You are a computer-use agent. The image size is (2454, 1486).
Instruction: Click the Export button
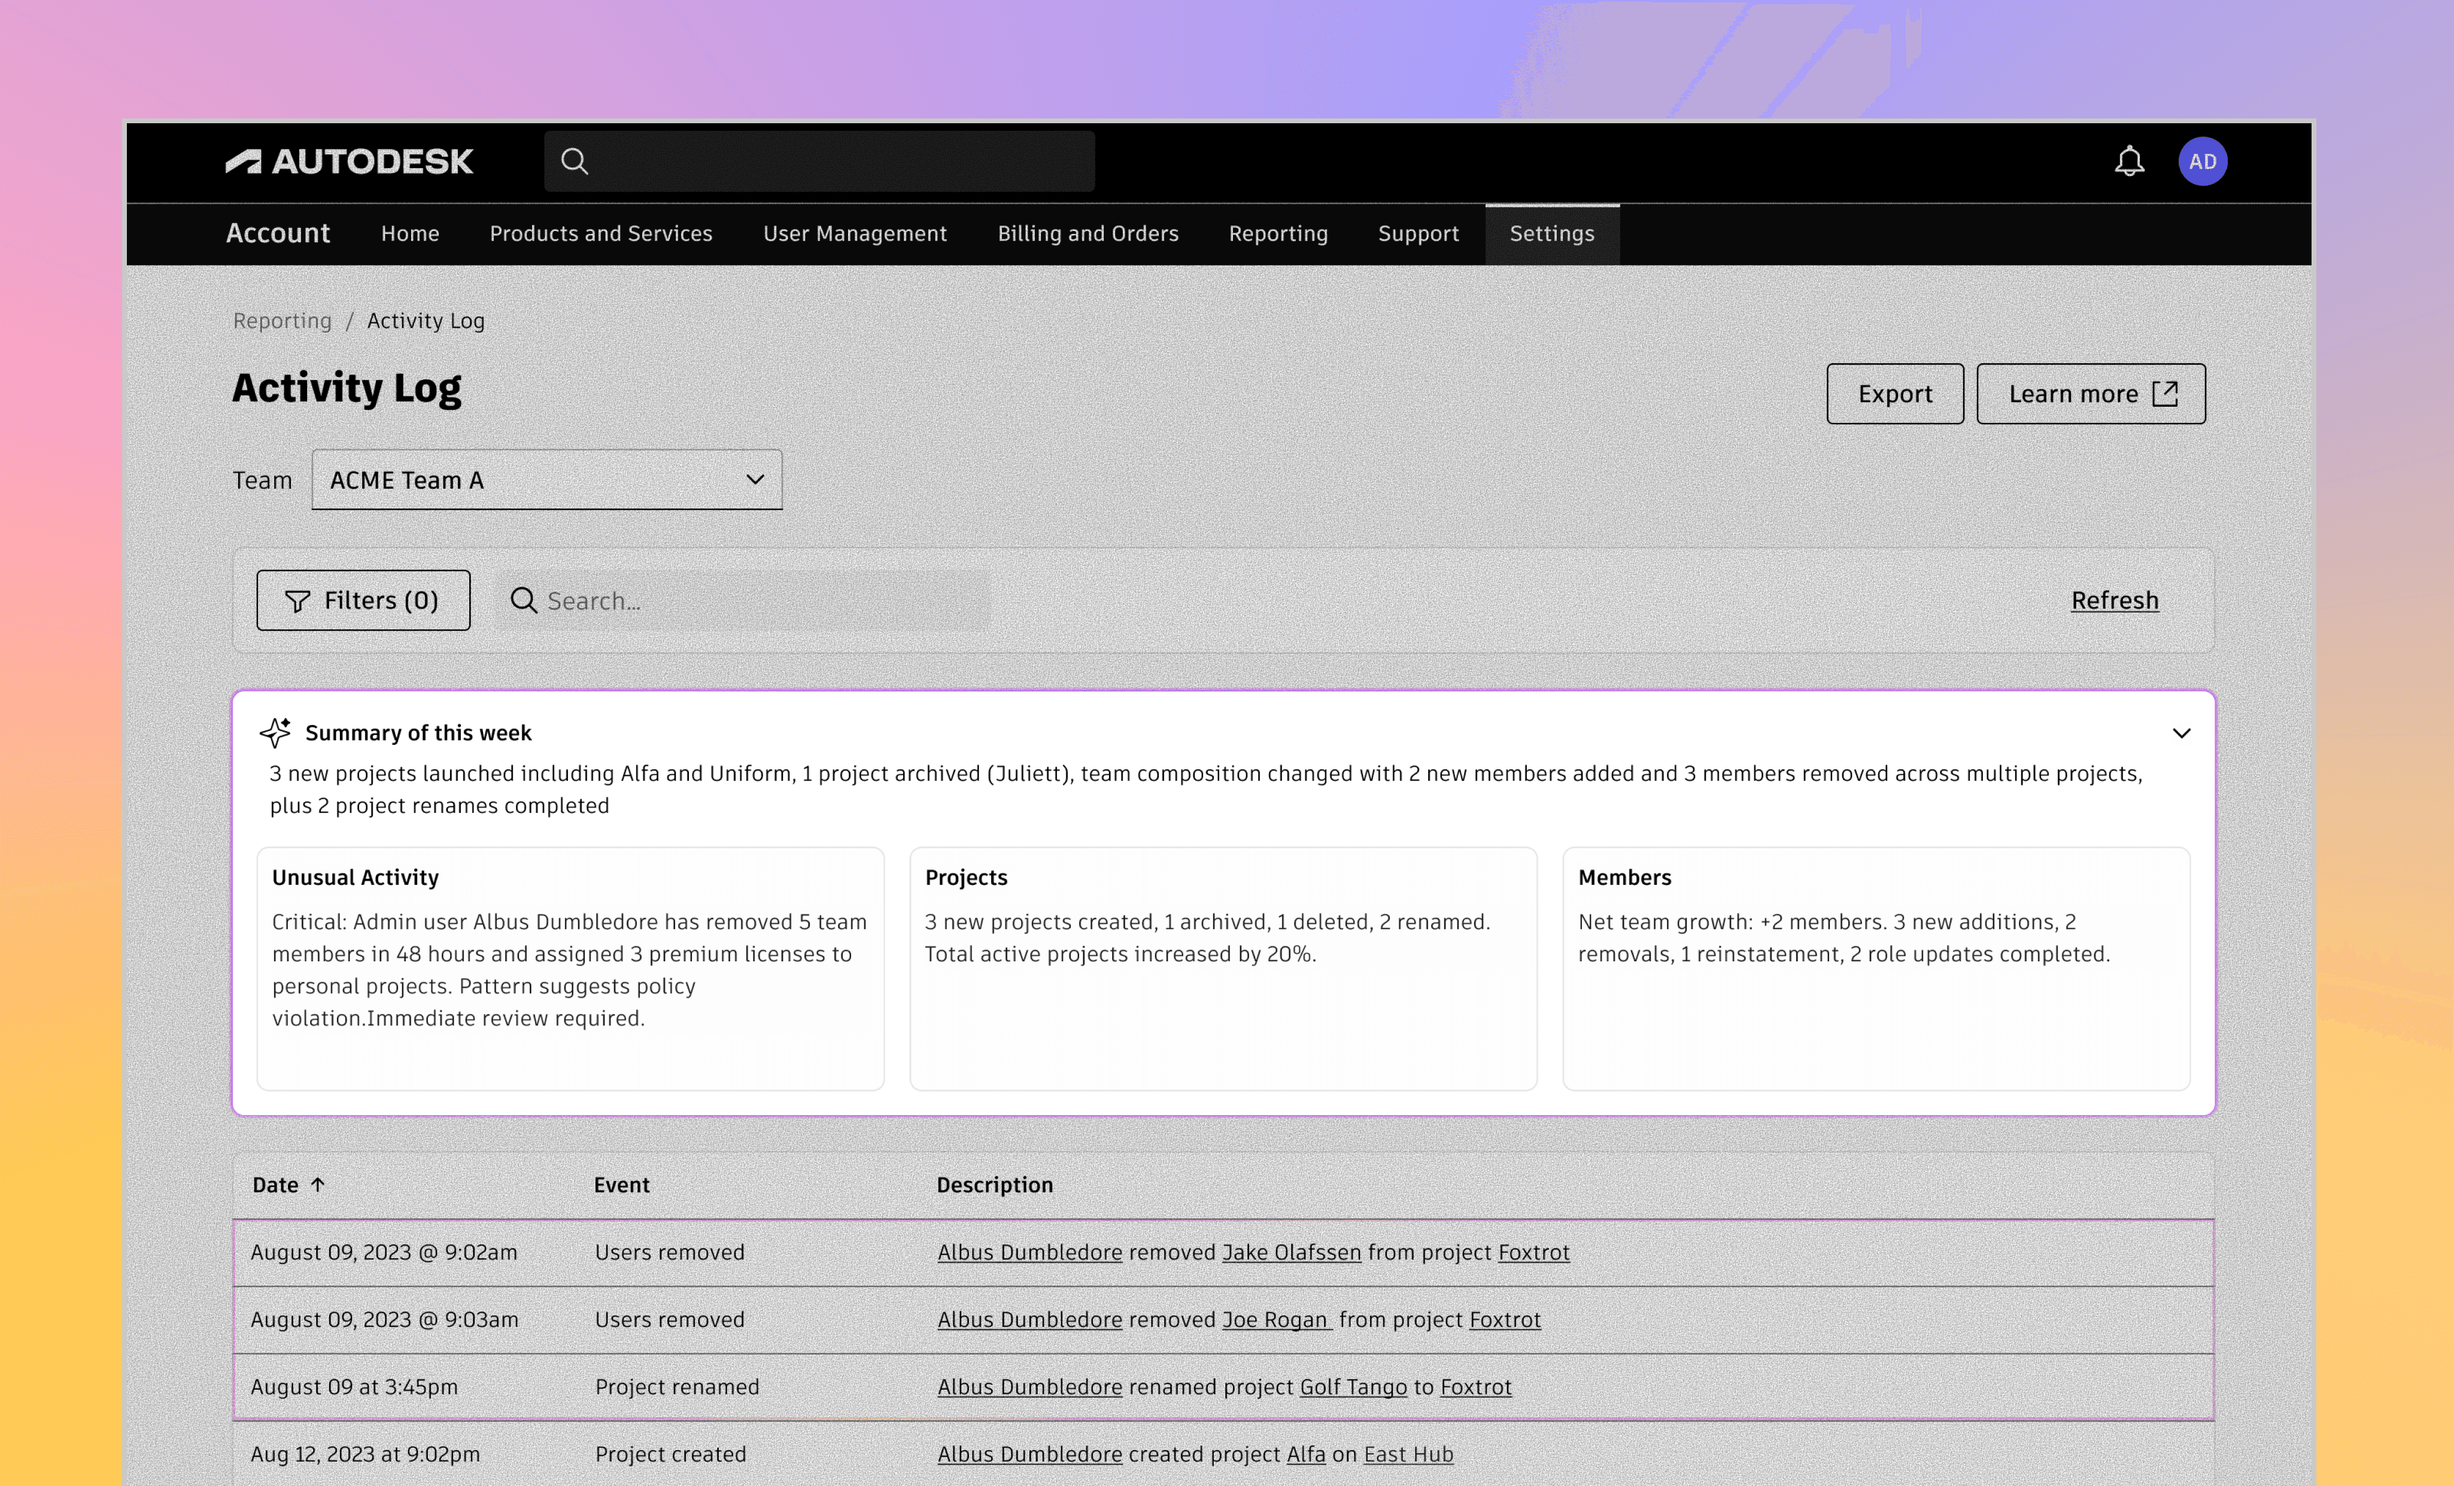[x=1894, y=394]
